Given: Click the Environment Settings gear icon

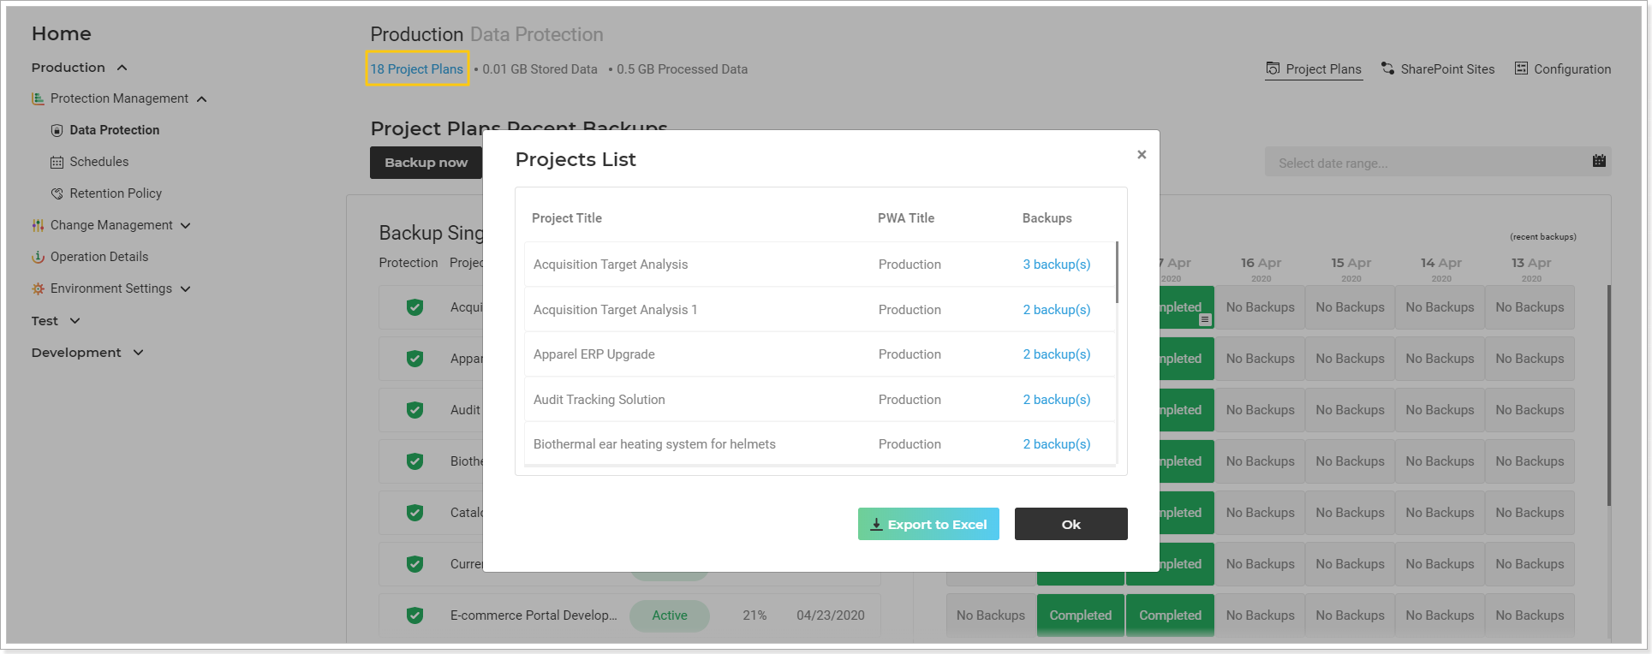Looking at the screenshot, I should click(x=38, y=288).
